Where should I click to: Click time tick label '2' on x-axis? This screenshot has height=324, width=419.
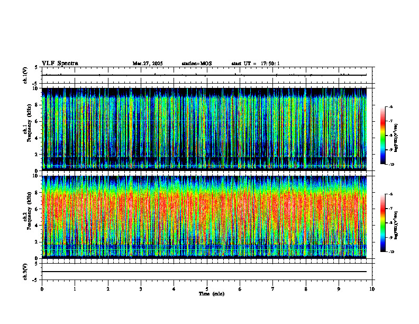[x=108, y=289]
